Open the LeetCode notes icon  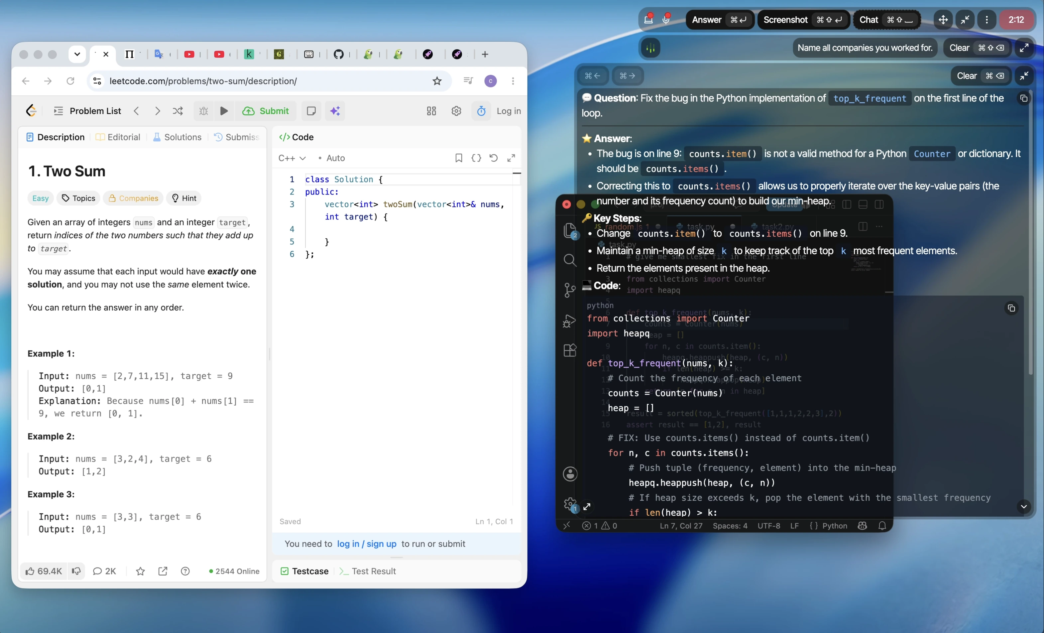(x=311, y=111)
